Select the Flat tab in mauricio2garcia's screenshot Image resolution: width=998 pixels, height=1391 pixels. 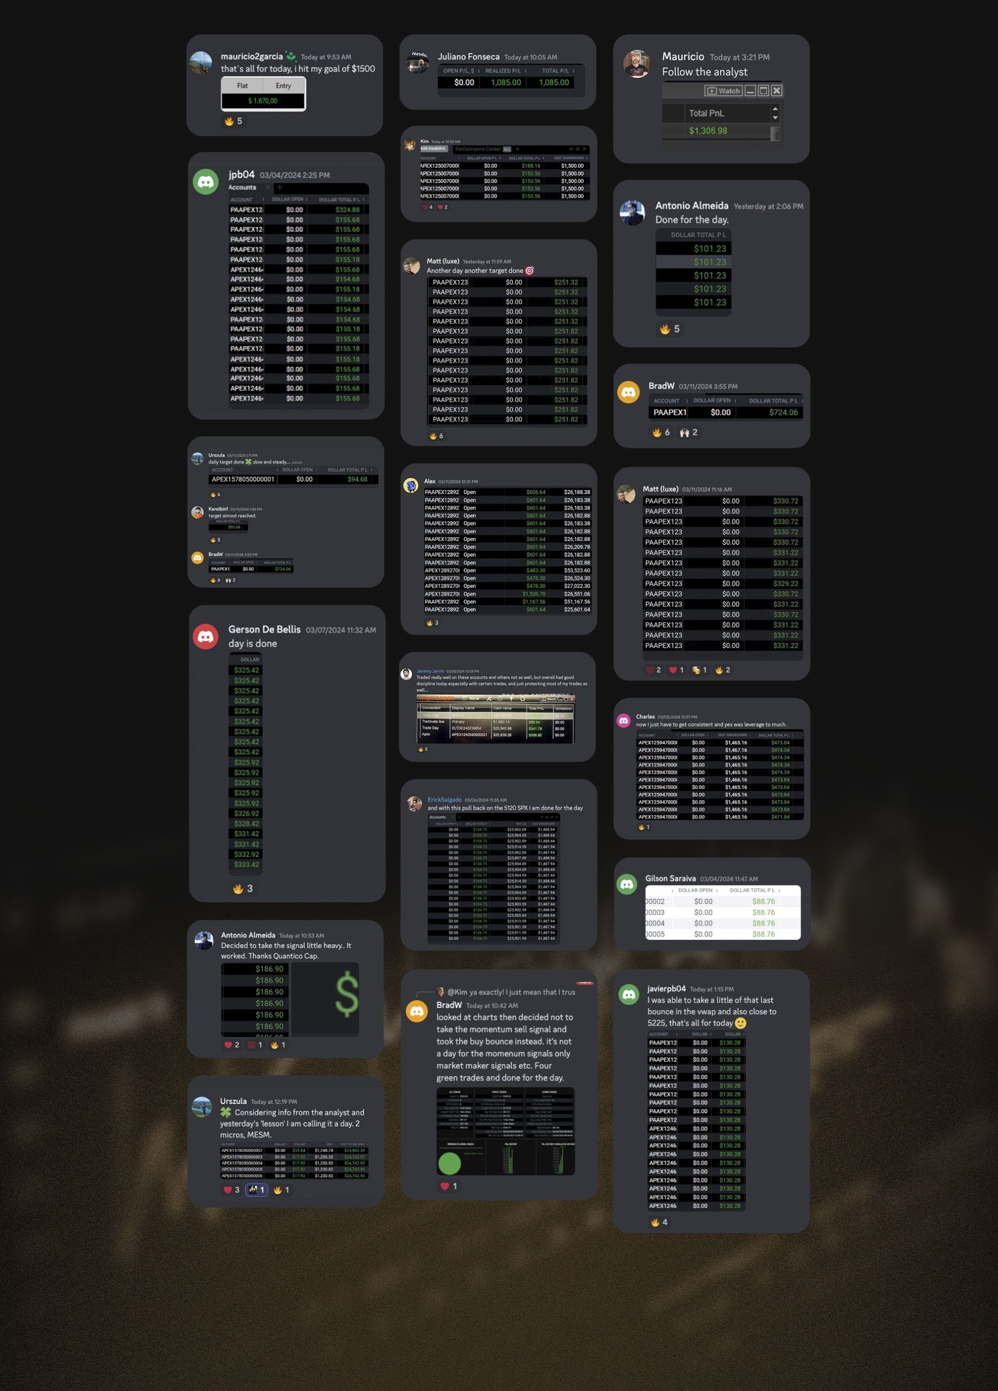(x=242, y=86)
